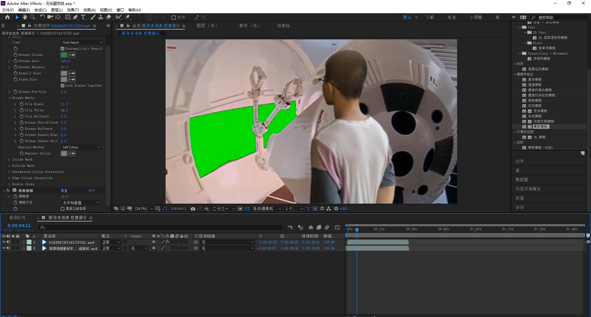591x317 pixels.
Task: Select the Hand tool
Action: click(x=25, y=17)
